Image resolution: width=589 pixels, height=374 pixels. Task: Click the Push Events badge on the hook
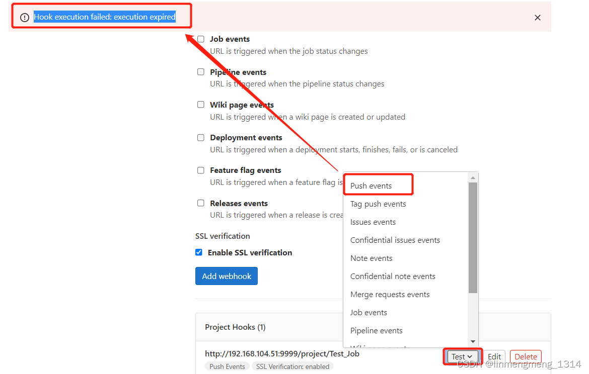pyautogui.click(x=227, y=366)
